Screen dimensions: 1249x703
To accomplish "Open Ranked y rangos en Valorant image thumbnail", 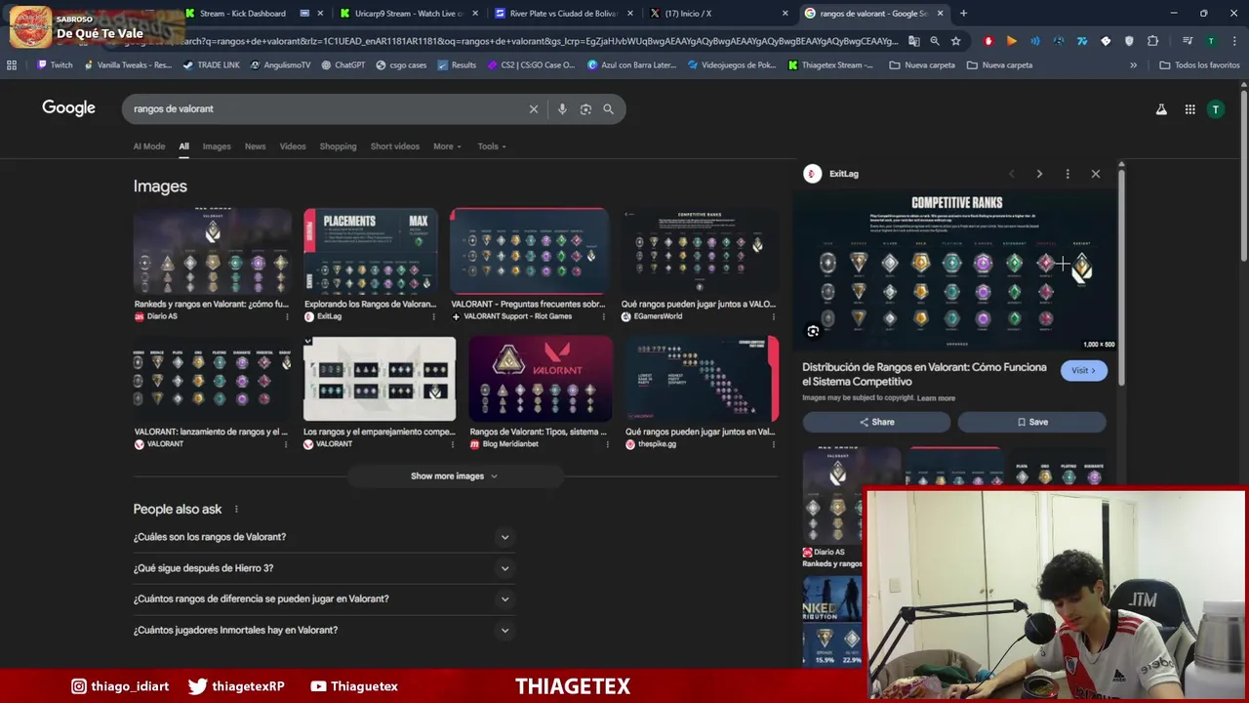I will coord(213,251).
